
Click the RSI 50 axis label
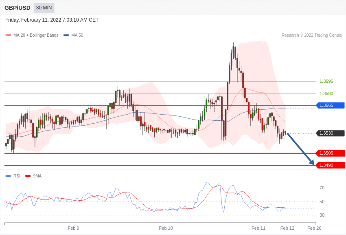[322, 202]
